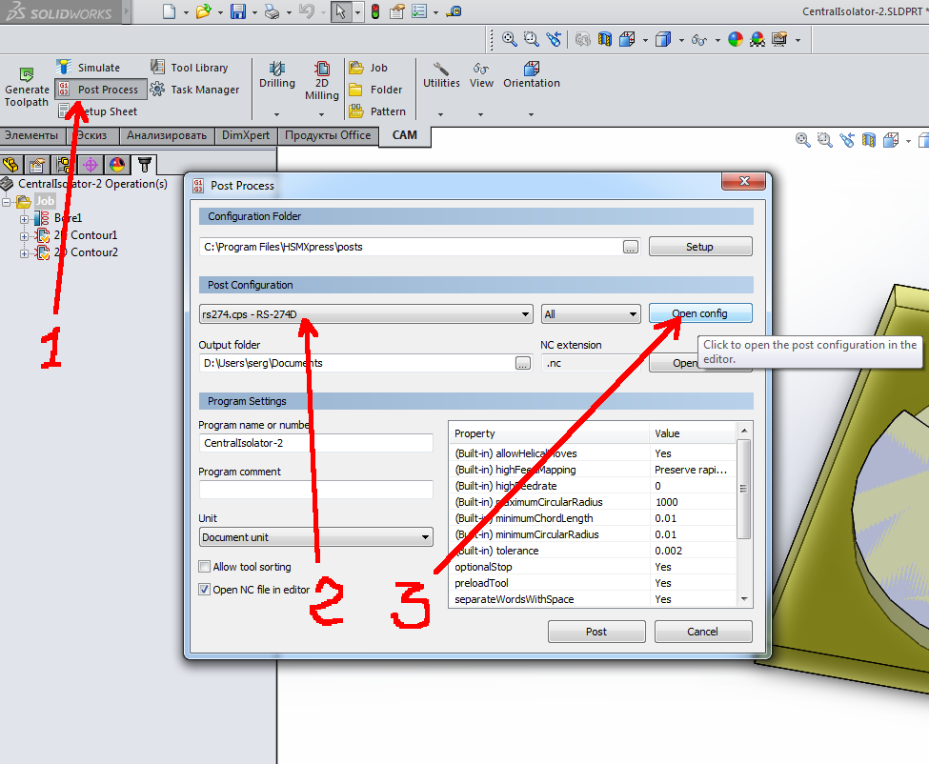
Task: Click the Setup button
Action: (x=700, y=247)
